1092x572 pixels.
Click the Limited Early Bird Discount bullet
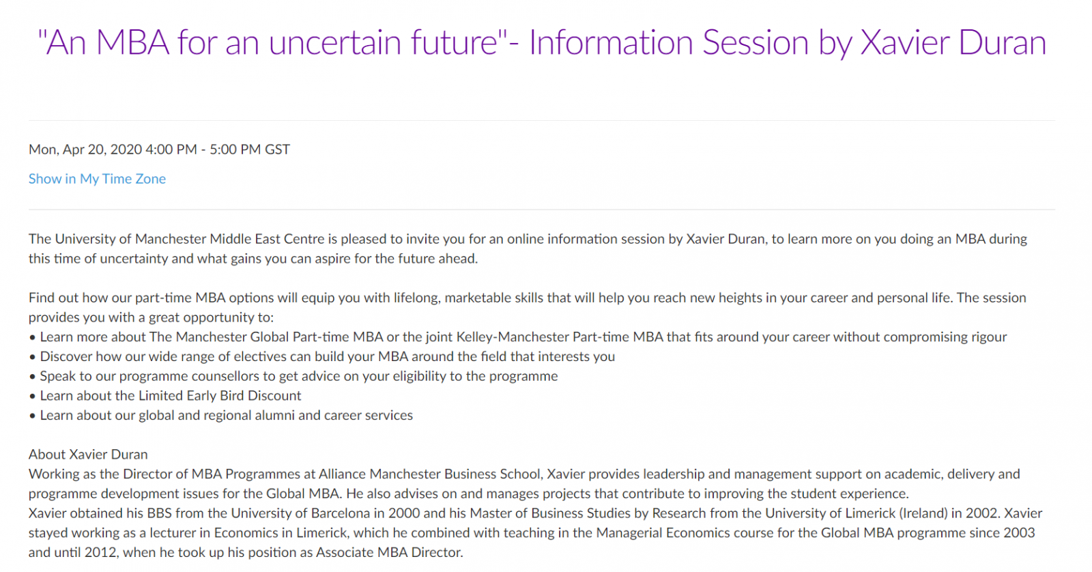164,396
